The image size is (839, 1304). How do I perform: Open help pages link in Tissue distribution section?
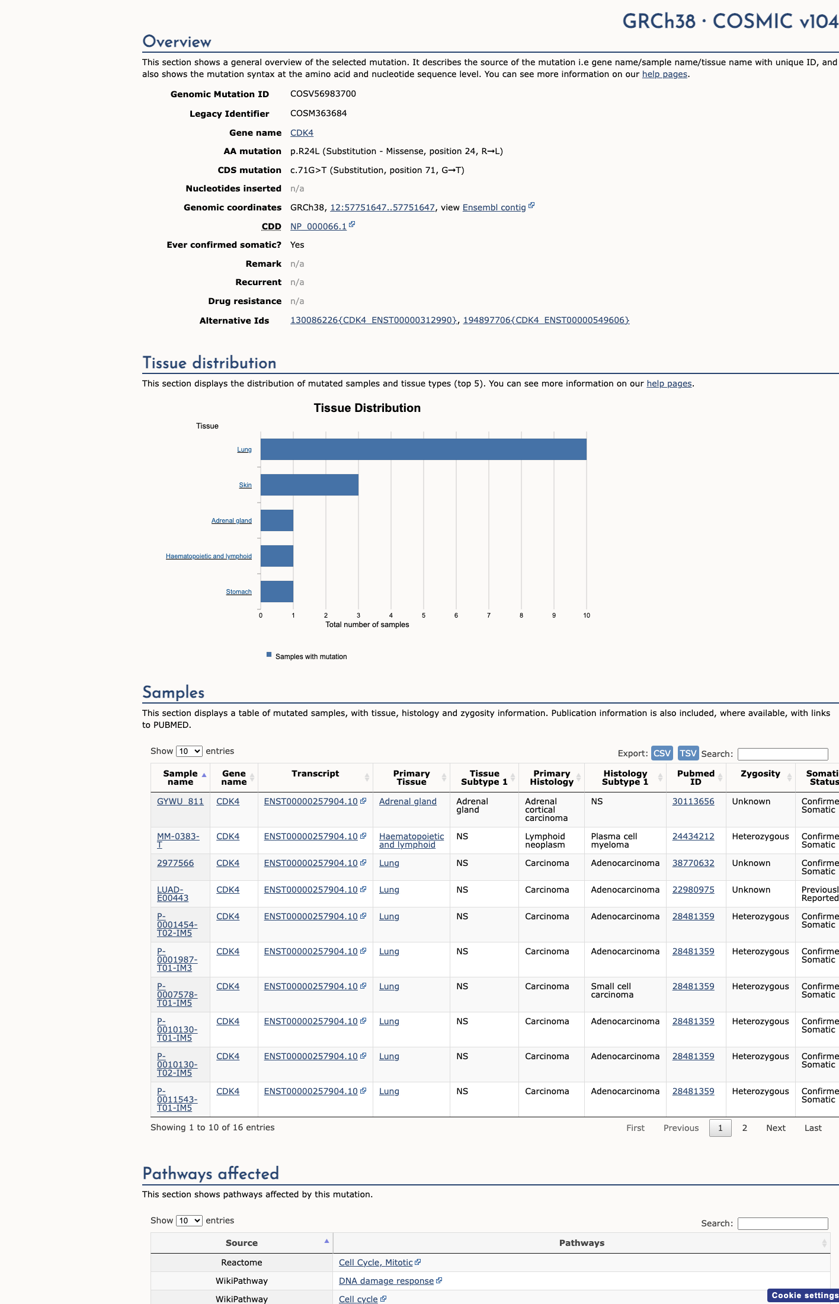(669, 383)
